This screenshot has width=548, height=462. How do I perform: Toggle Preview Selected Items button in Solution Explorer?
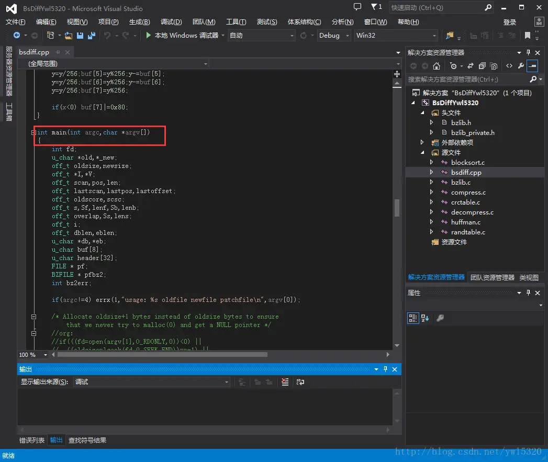pyautogui.click(x=532, y=66)
